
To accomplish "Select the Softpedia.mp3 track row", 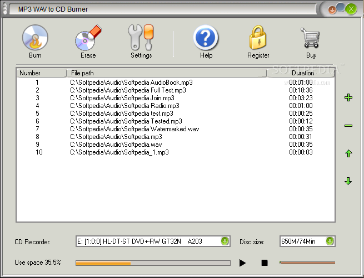I will click(176, 137).
